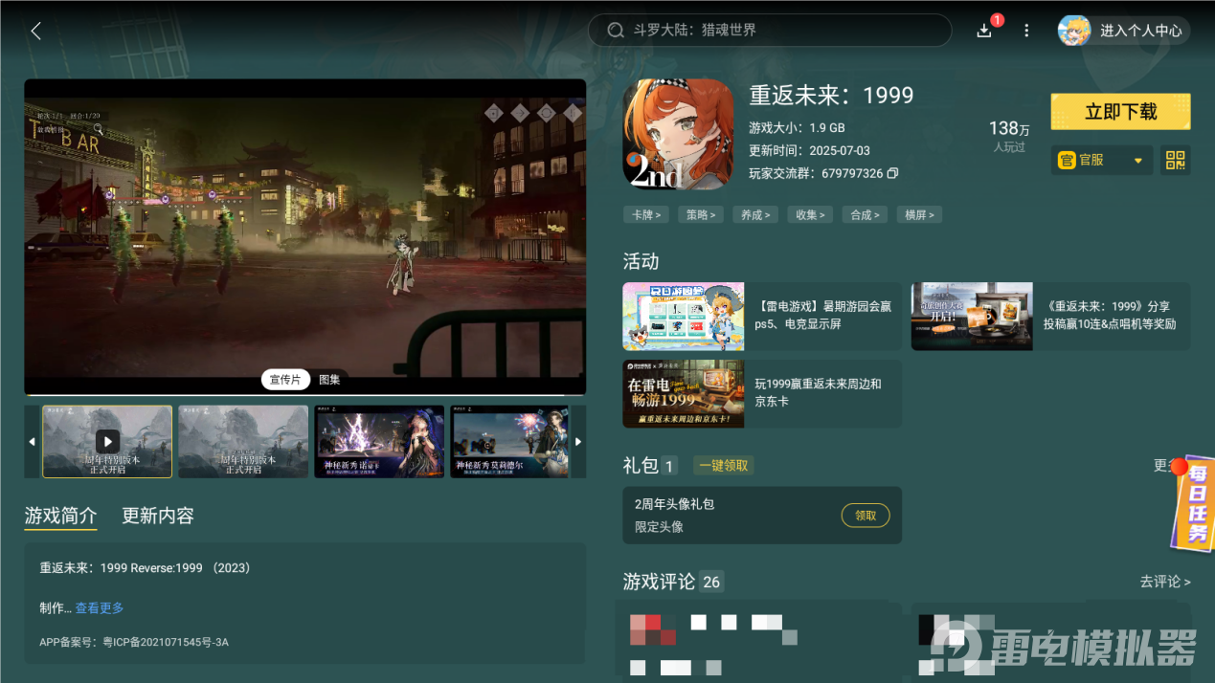
Task: Collapse the carousel with the left arrow
Action: [x=31, y=441]
